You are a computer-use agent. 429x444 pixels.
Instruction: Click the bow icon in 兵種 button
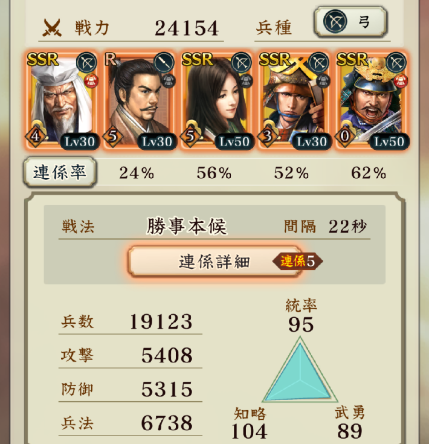click(x=335, y=21)
